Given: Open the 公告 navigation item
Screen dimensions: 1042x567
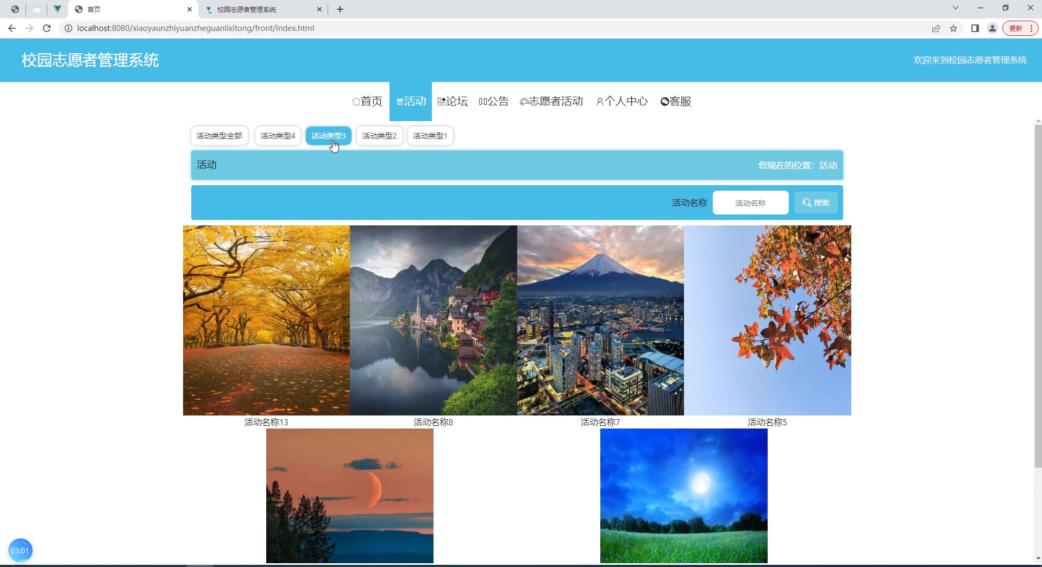Looking at the screenshot, I should (494, 102).
